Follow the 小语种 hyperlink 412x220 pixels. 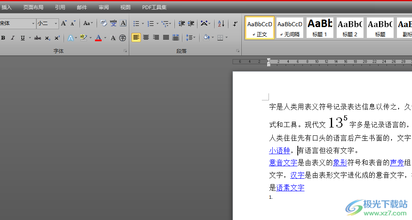[279, 151]
